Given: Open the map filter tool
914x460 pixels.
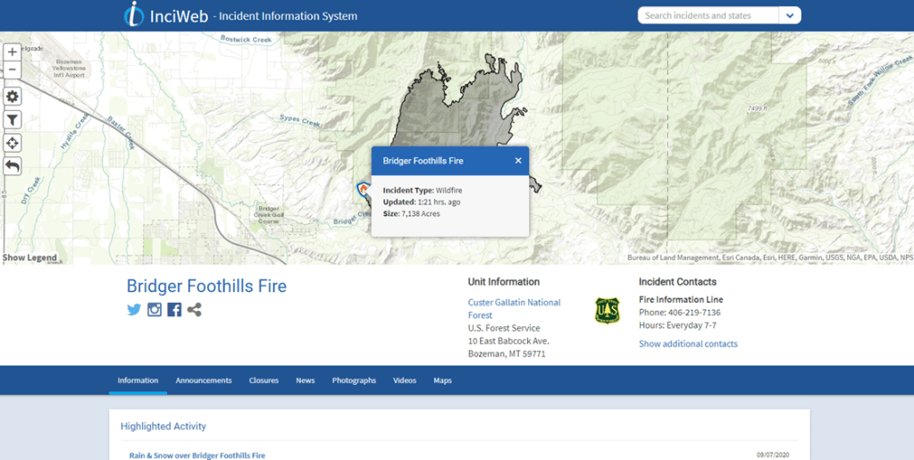Looking at the screenshot, I should (x=13, y=120).
